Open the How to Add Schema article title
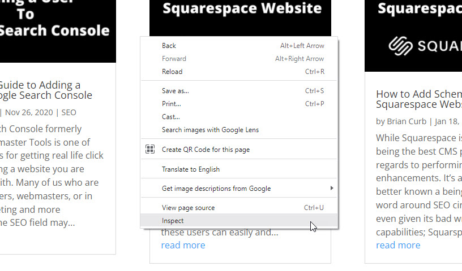 coord(419,99)
